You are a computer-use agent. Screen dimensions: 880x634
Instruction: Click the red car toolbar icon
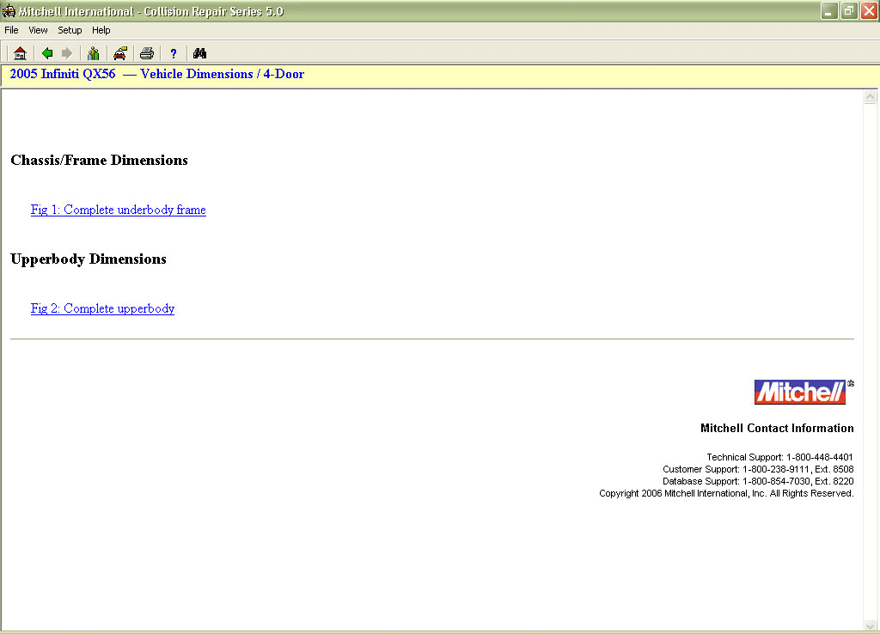[120, 53]
